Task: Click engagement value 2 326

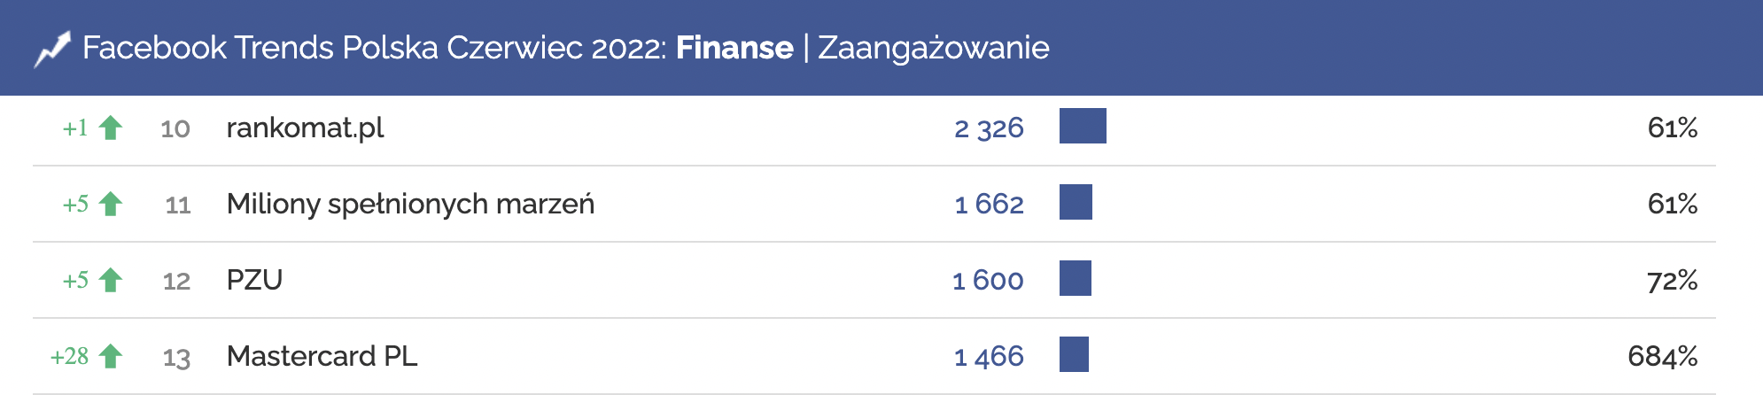Action: [x=989, y=128]
